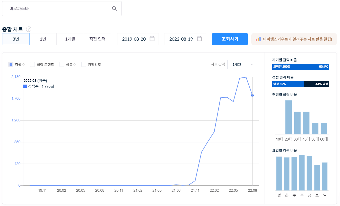Open the 아이템스카우트 chart tips link
Image resolution: width=340 pixels, height=206 pixels.
tap(297, 39)
